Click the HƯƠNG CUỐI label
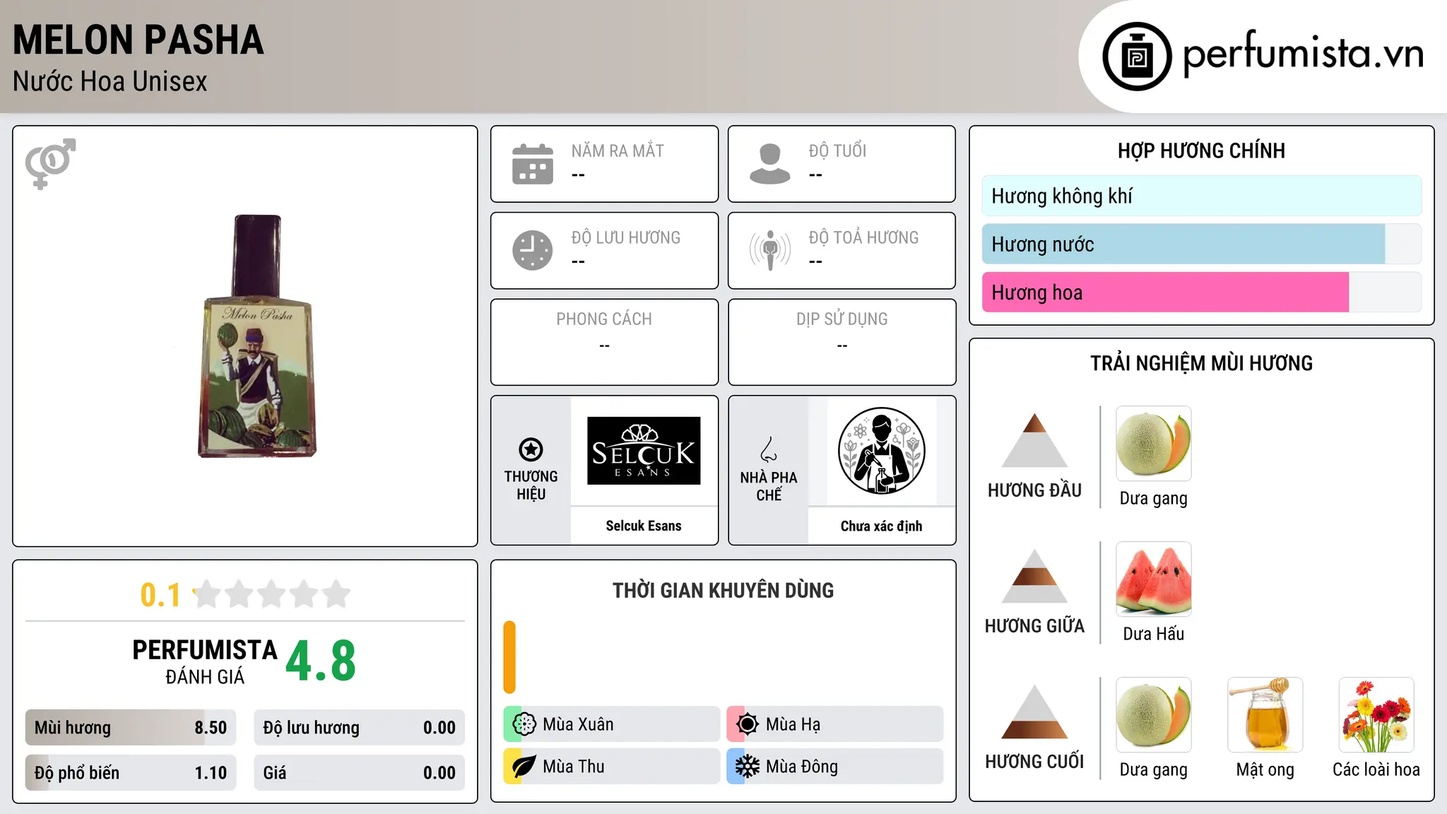The width and height of the screenshot is (1447, 814). click(1034, 761)
